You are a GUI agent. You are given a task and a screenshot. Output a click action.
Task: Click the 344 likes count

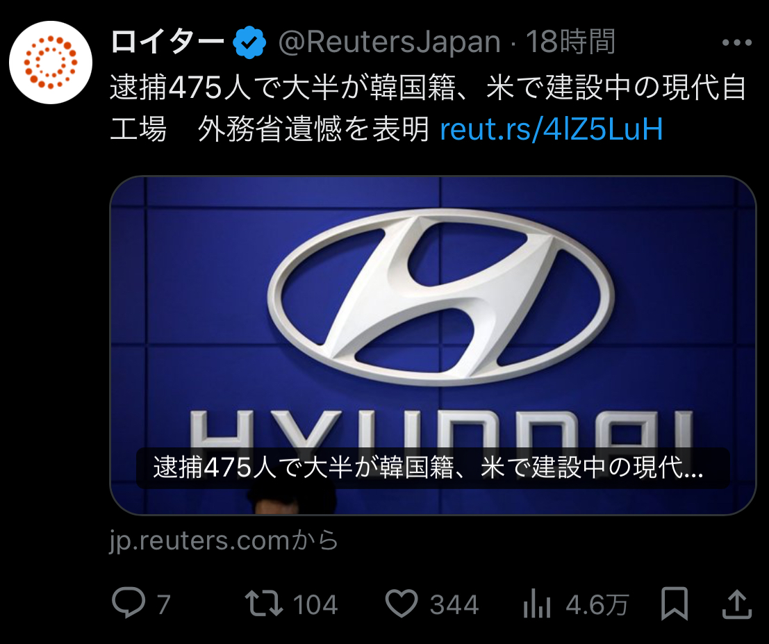454,604
